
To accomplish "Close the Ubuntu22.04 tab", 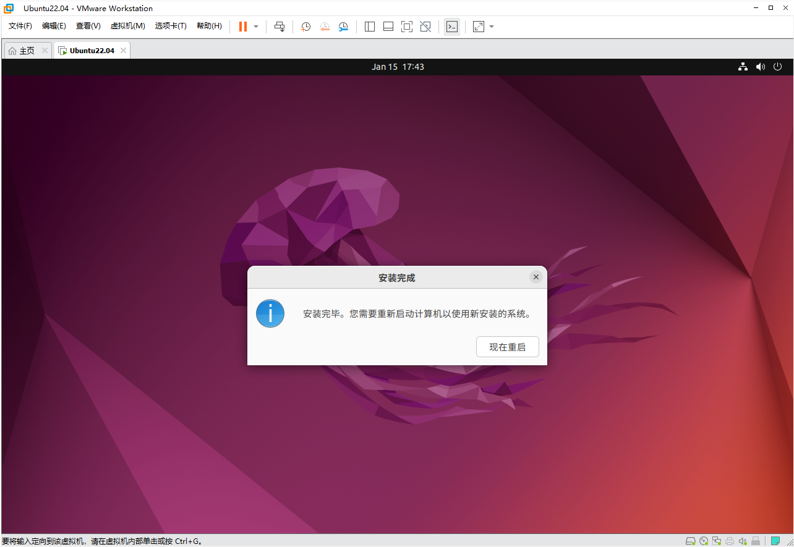I will coord(123,51).
